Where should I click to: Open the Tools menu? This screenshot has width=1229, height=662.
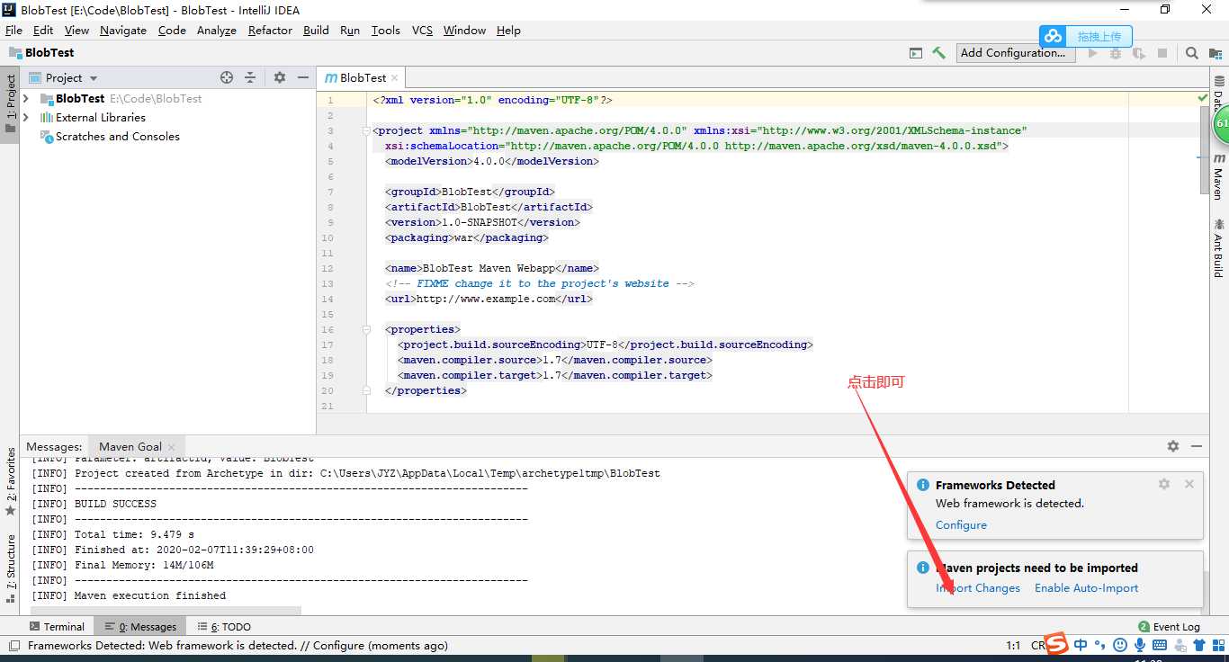click(x=386, y=30)
